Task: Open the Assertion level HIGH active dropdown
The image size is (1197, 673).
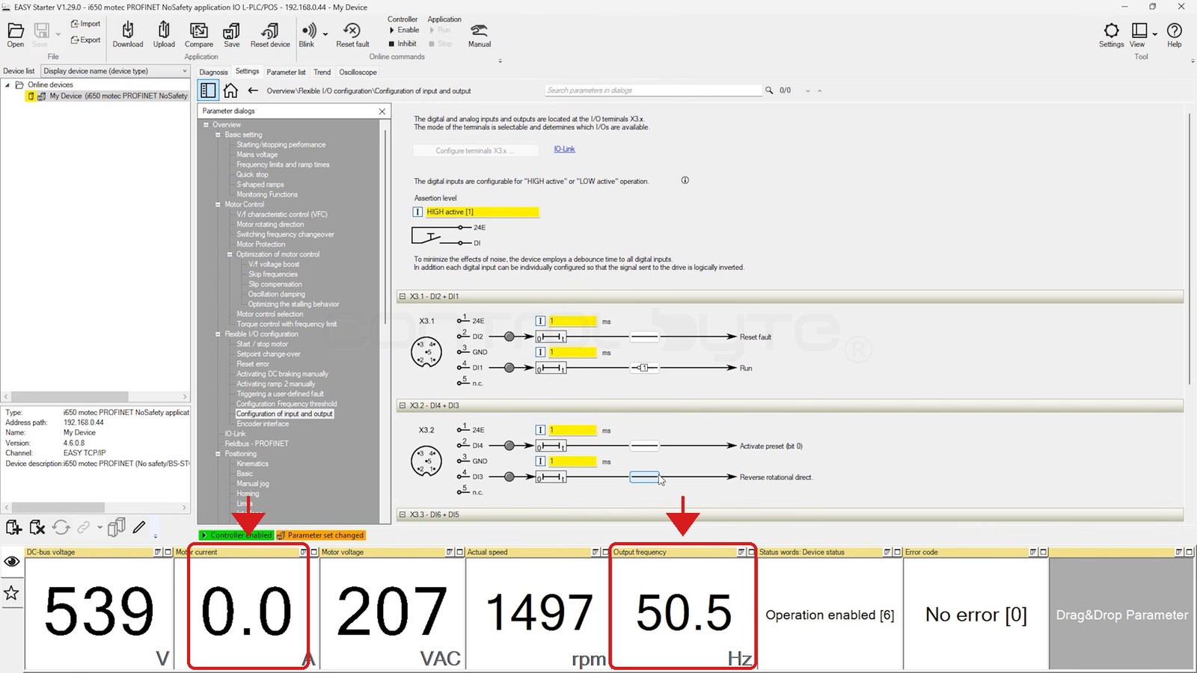Action: click(482, 212)
